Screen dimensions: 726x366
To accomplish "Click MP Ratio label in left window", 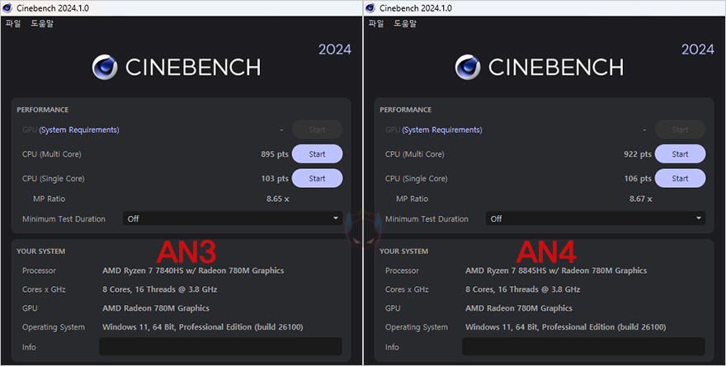I will click(x=49, y=199).
